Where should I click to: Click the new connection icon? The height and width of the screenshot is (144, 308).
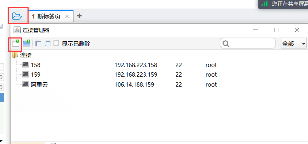(15, 43)
